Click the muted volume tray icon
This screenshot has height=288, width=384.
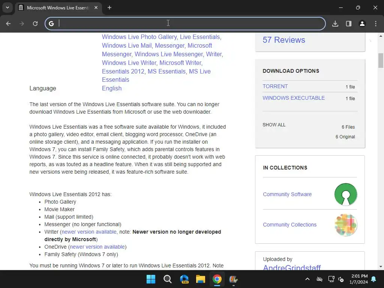coord(340,279)
